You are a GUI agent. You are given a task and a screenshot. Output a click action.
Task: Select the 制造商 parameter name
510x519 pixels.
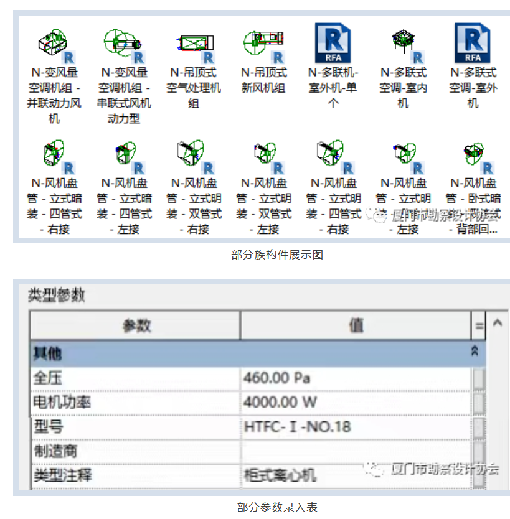(55, 451)
